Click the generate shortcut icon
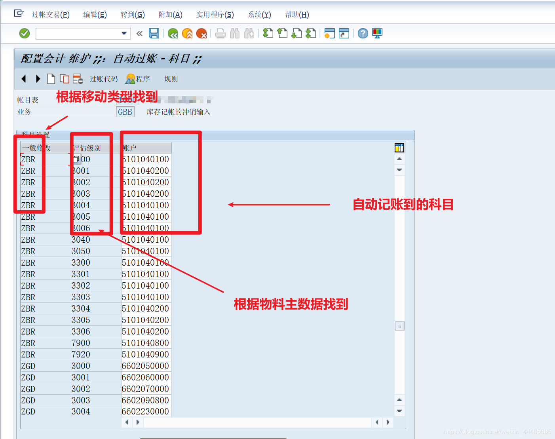Screen dimensions: 555x439 pyautogui.click(x=344, y=33)
